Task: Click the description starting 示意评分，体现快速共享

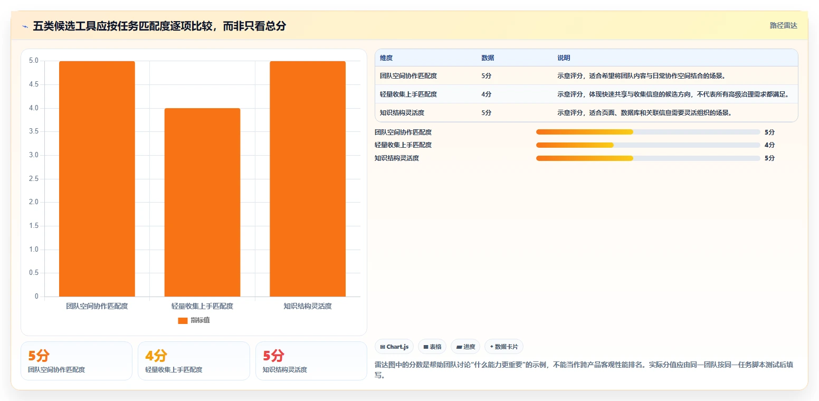Action: pos(673,94)
